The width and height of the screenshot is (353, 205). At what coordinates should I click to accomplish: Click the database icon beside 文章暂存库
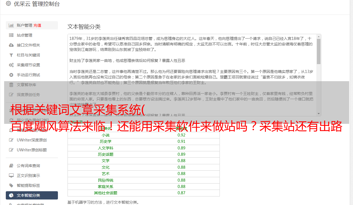pyautogui.click(x=11, y=85)
